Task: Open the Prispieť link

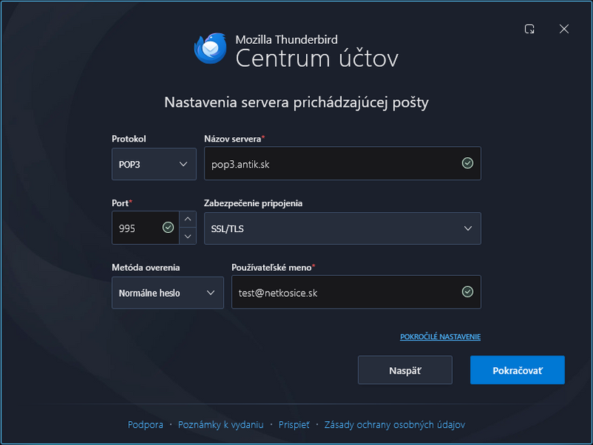Action: coord(294,424)
